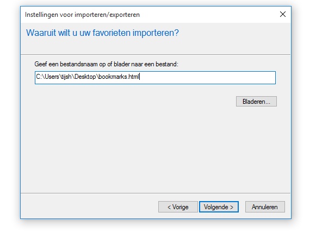
Task: Click the word favorieten in the heading
Action: pos(112,33)
